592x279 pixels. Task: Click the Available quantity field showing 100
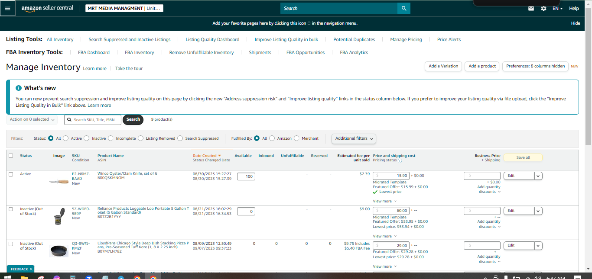point(246,176)
